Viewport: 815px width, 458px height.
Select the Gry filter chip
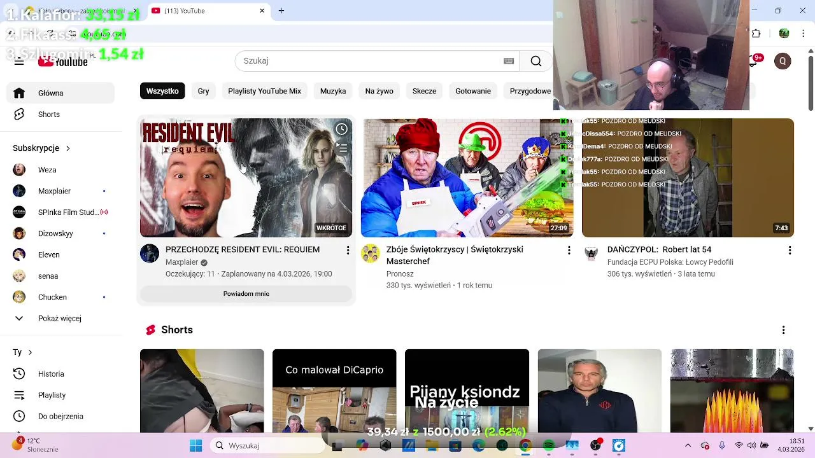203,91
